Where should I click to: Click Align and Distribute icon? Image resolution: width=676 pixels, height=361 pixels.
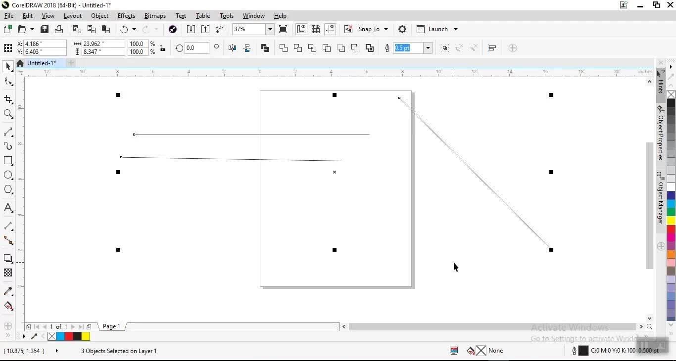pyautogui.click(x=492, y=48)
